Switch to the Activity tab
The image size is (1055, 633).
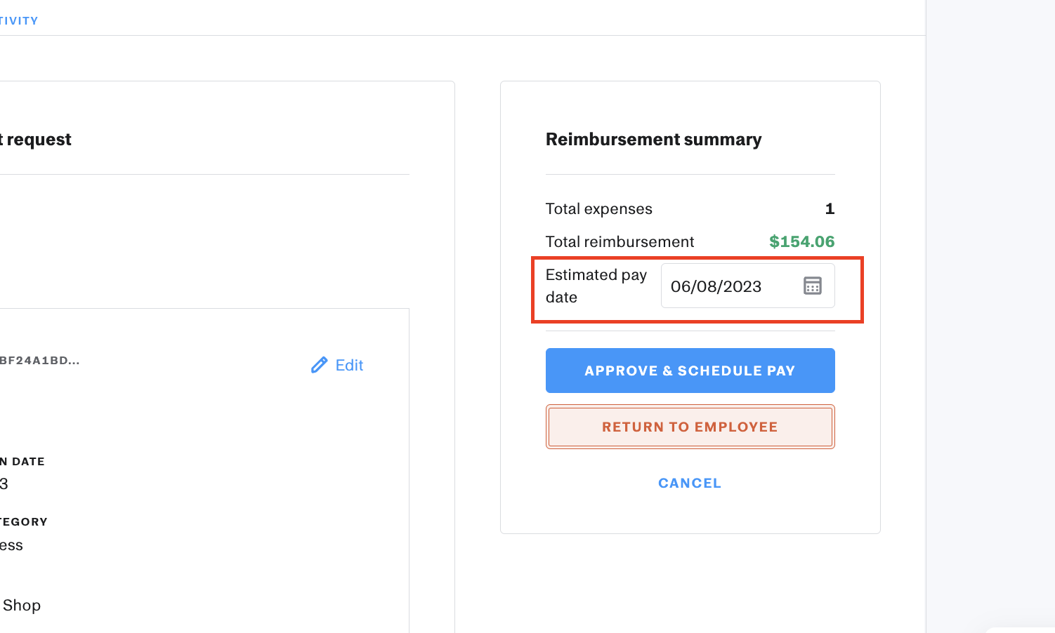19,21
